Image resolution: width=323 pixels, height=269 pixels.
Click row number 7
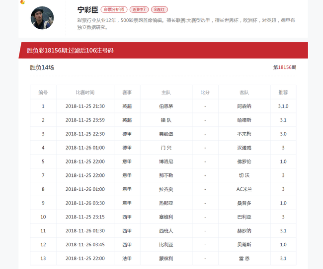43,175
